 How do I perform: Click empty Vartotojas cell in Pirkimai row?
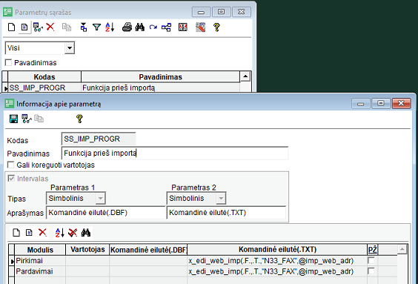coord(87,260)
